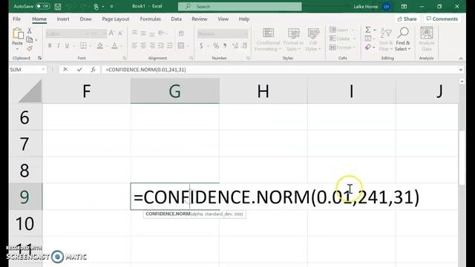475x267 pixels.
Task: Click the Wrap Text icon
Action: tap(181, 33)
